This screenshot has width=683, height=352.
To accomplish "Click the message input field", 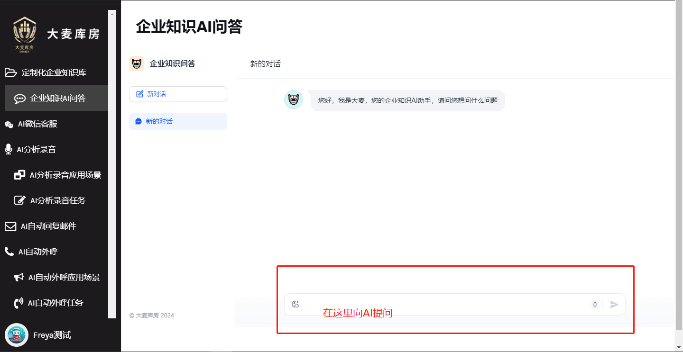I will pos(448,304).
